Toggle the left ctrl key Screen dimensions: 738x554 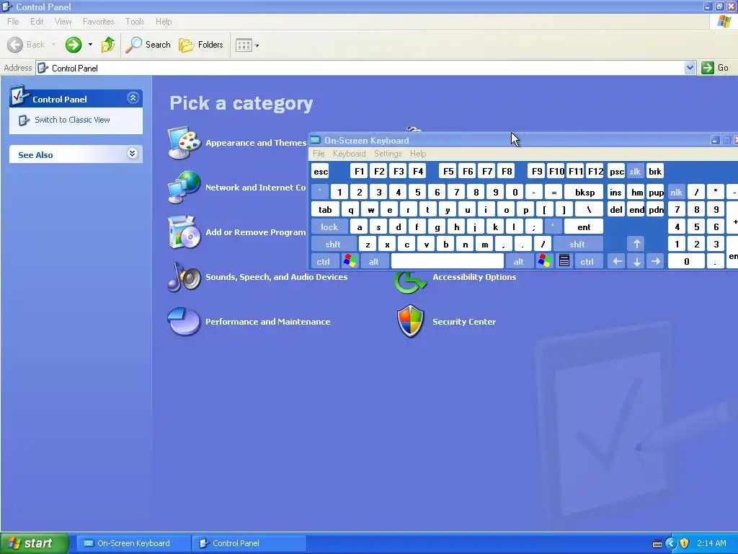324,261
